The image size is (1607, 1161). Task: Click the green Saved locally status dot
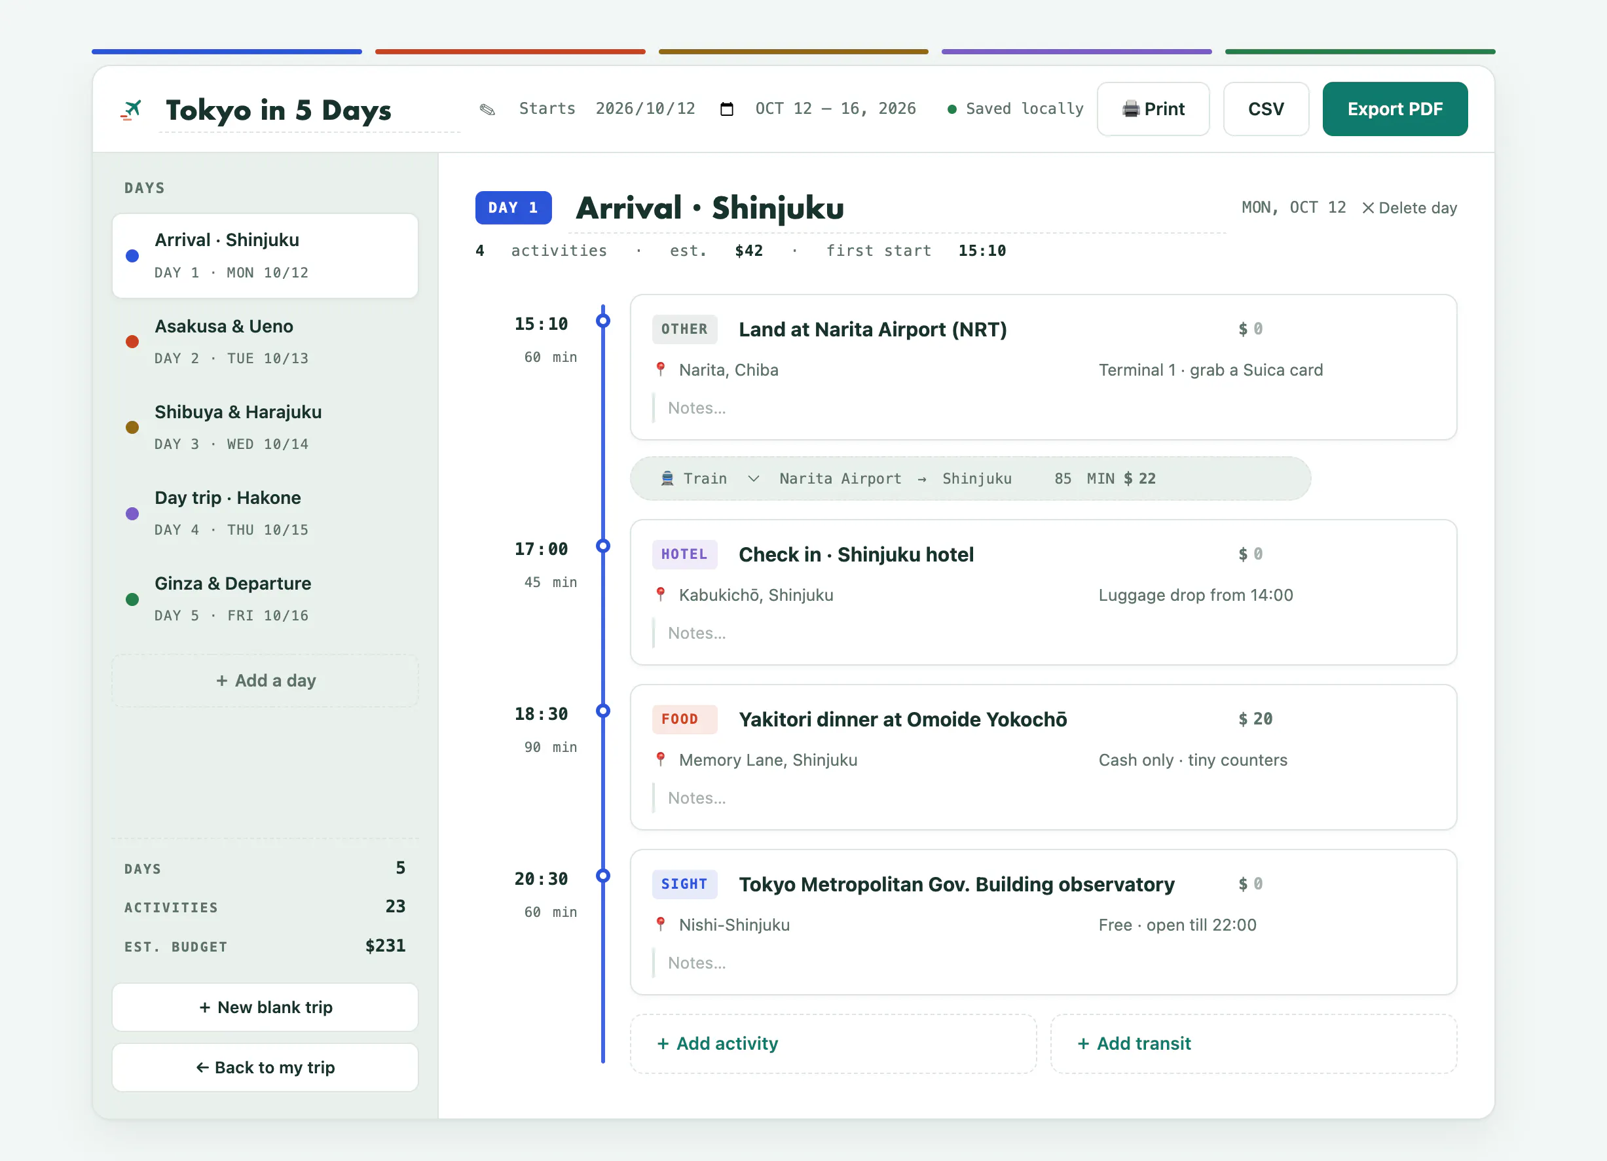tap(951, 109)
